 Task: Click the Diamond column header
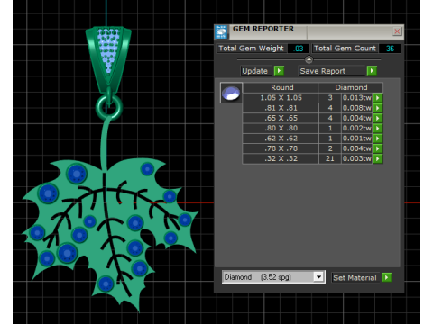351,87
